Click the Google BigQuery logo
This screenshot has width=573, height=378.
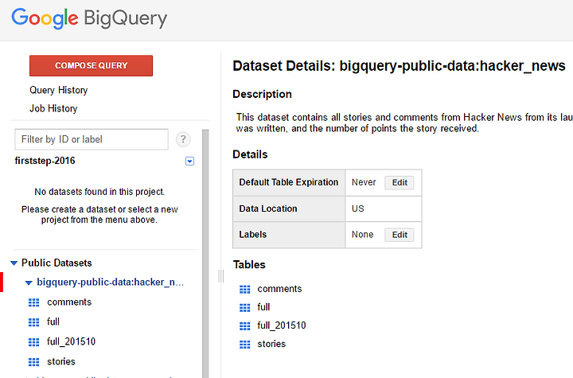click(89, 18)
